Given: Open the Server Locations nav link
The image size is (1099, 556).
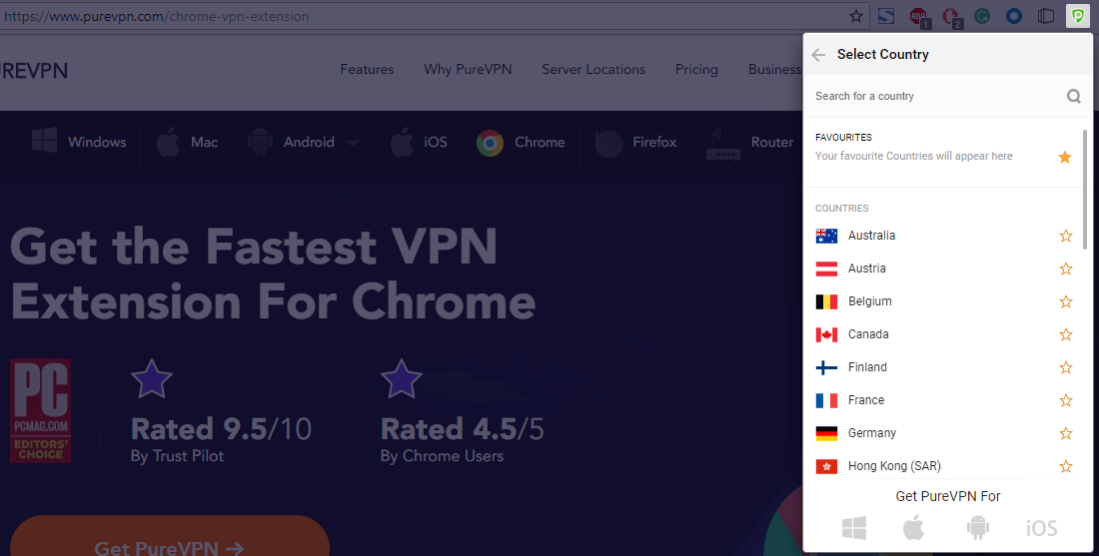Looking at the screenshot, I should (x=592, y=69).
